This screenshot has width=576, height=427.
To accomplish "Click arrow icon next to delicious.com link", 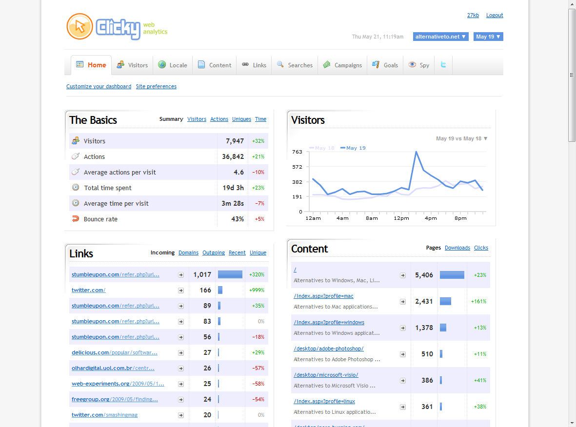I will coord(181,353).
